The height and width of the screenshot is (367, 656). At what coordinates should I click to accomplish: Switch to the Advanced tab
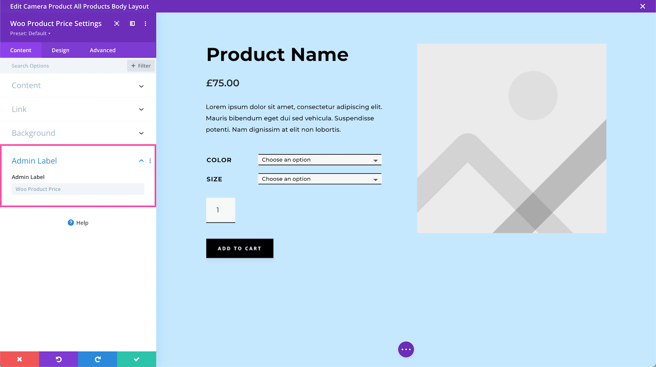[x=102, y=50]
